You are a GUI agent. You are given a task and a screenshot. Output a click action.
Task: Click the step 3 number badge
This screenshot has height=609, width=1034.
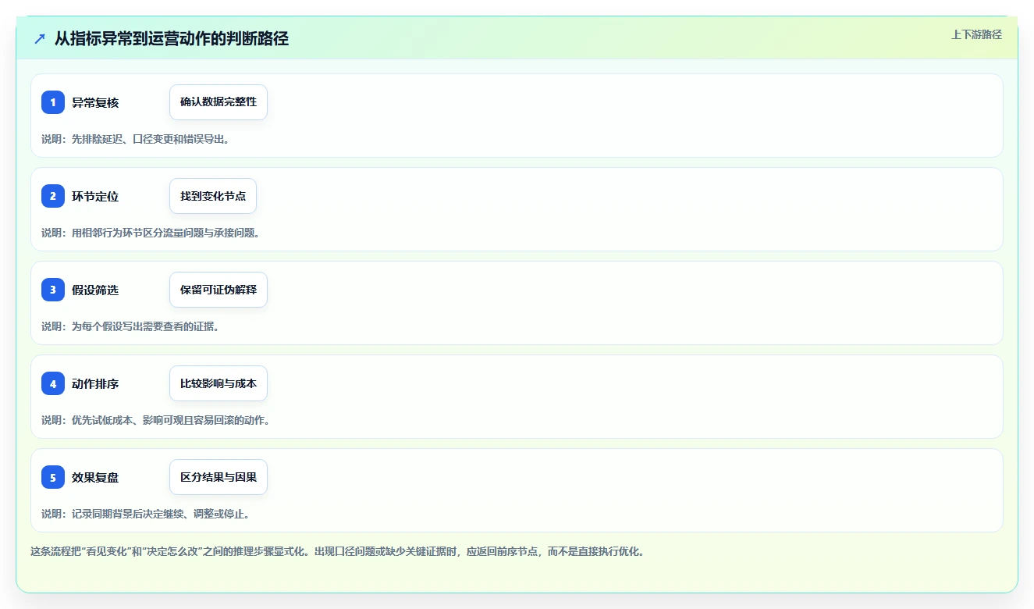(53, 290)
